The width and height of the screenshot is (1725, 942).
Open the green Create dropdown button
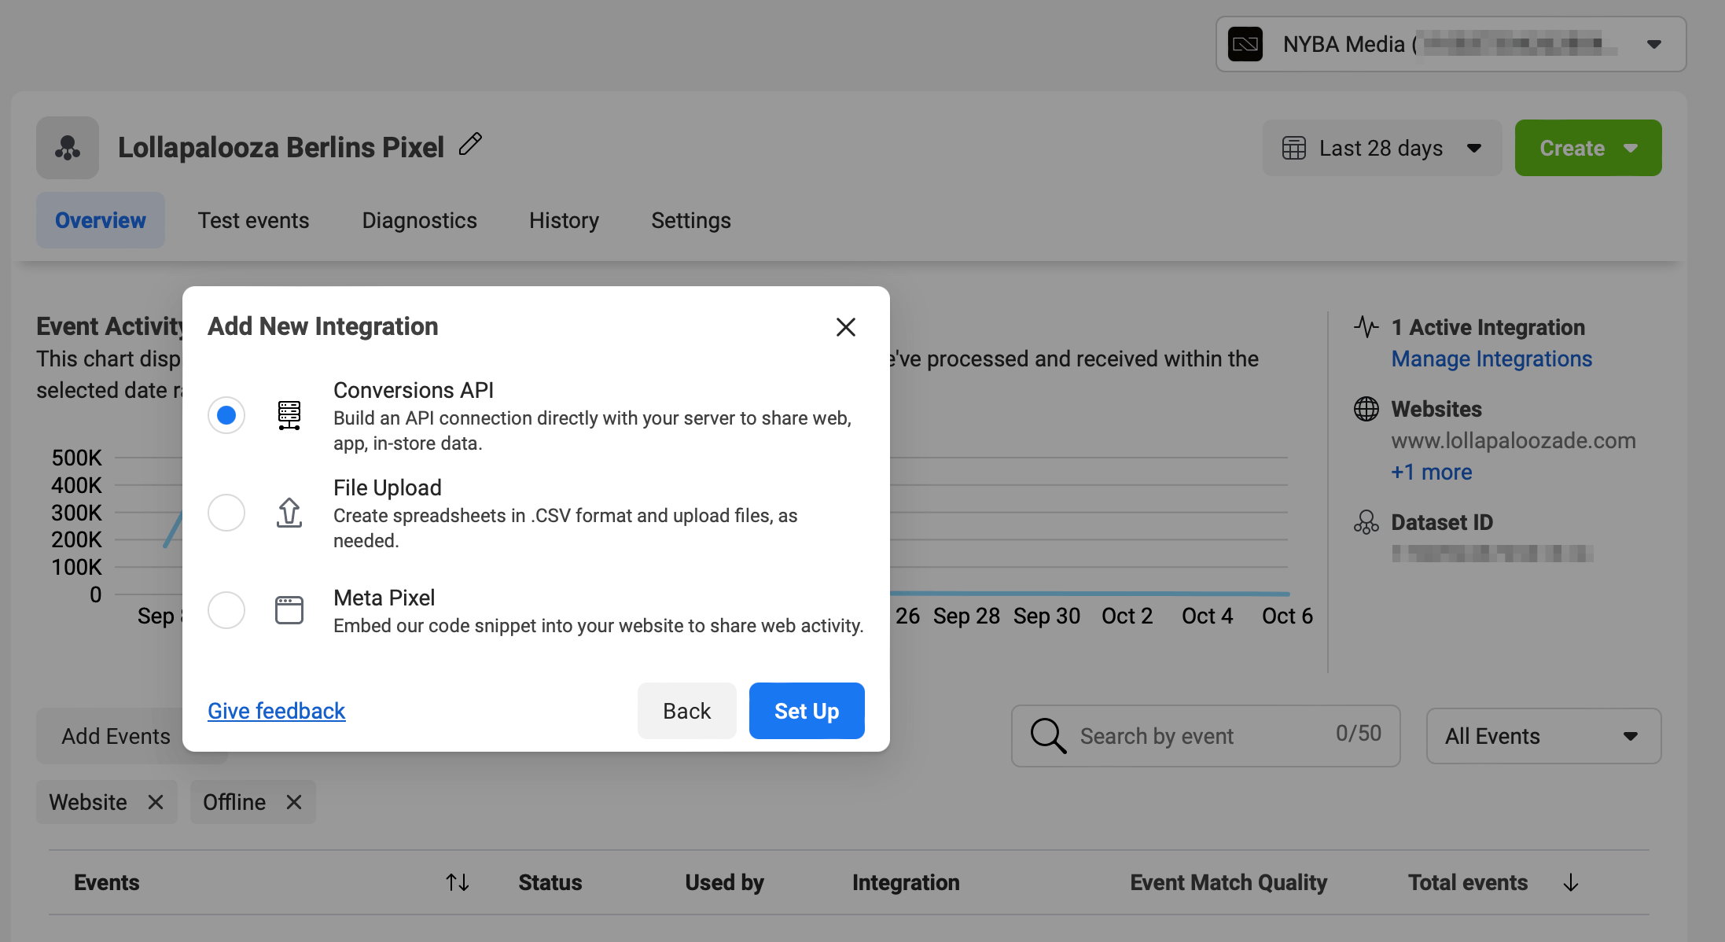1588,148
